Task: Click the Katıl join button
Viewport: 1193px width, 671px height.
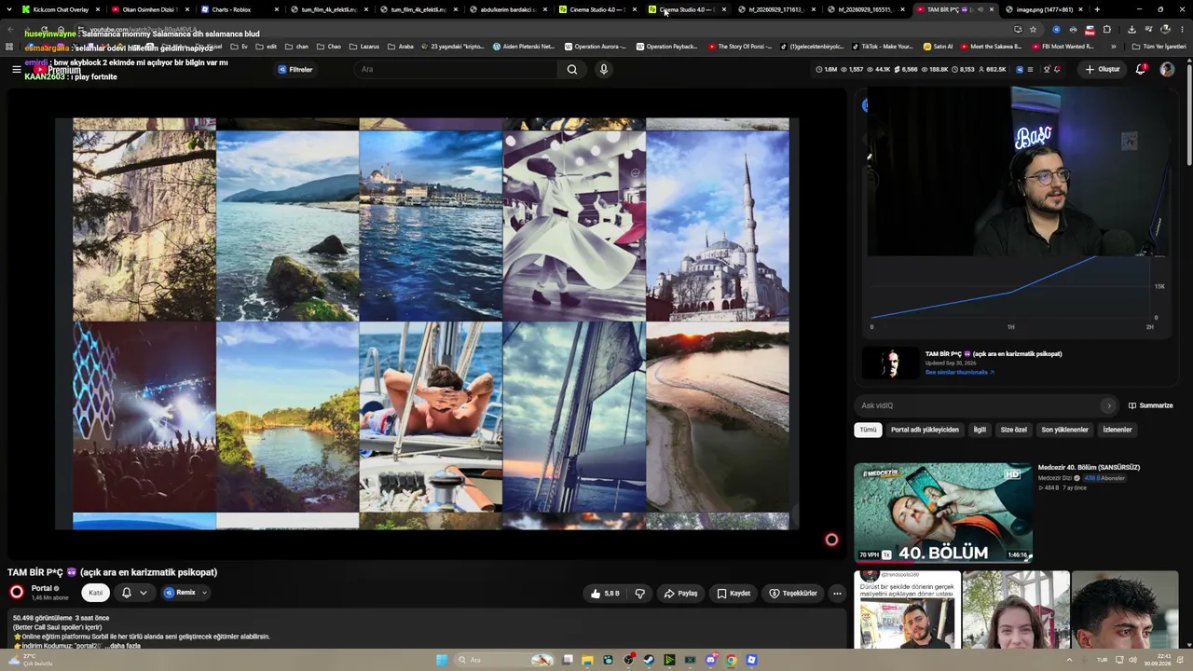Action: tap(95, 593)
